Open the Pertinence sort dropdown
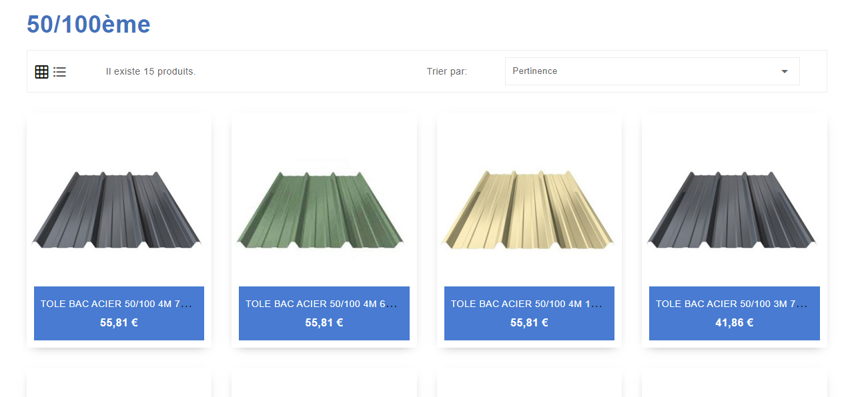The height and width of the screenshot is (397, 852). [x=652, y=71]
